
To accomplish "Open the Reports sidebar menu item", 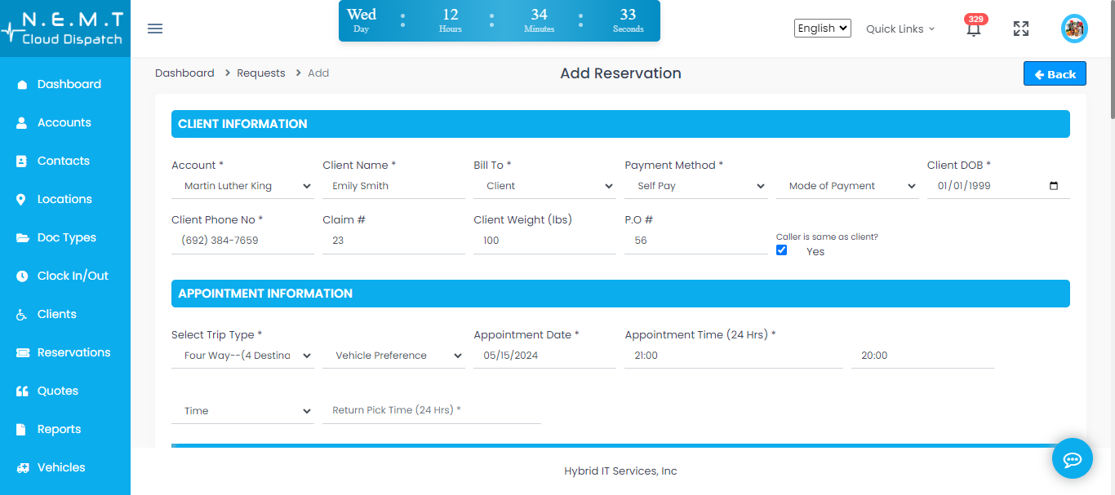I will (60, 429).
